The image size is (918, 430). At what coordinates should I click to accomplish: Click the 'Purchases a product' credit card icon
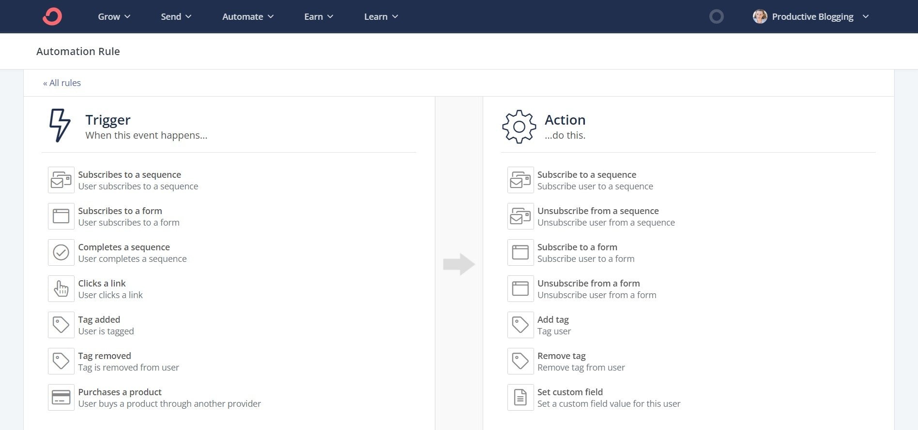[61, 397]
